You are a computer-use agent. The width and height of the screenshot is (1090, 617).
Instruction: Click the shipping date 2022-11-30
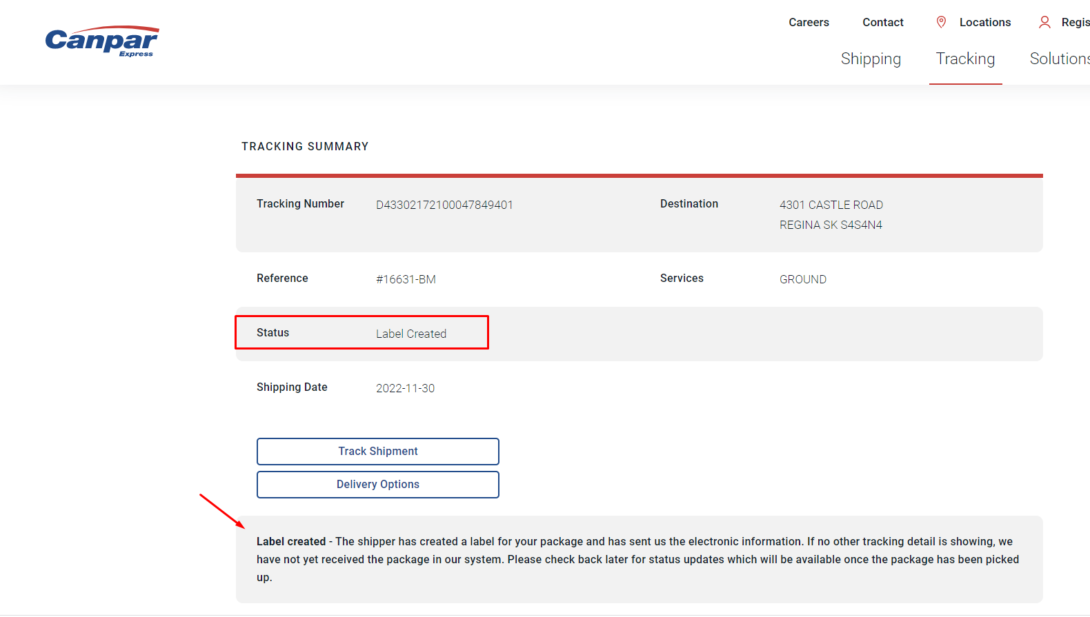[x=405, y=388]
